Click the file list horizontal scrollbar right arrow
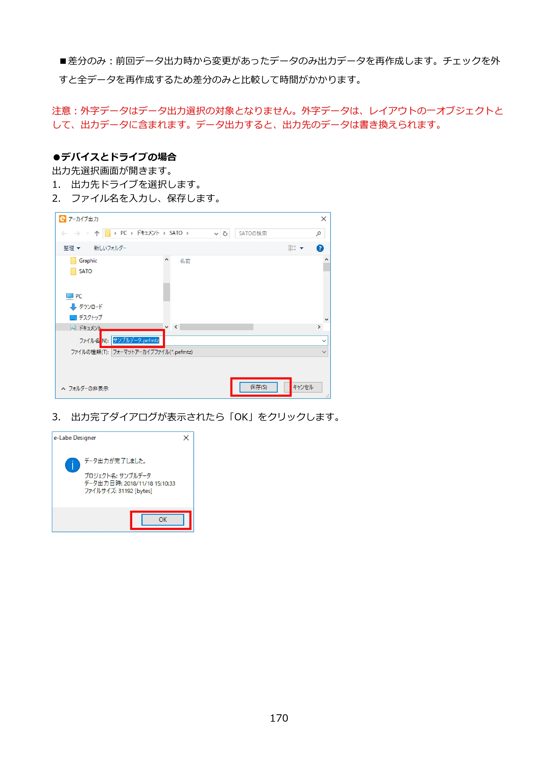Image resolution: width=545 pixels, height=771 pixels. tap(319, 327)
